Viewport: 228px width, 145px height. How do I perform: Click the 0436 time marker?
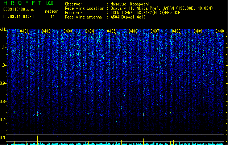pyautogui.click(x=133, y=31)
